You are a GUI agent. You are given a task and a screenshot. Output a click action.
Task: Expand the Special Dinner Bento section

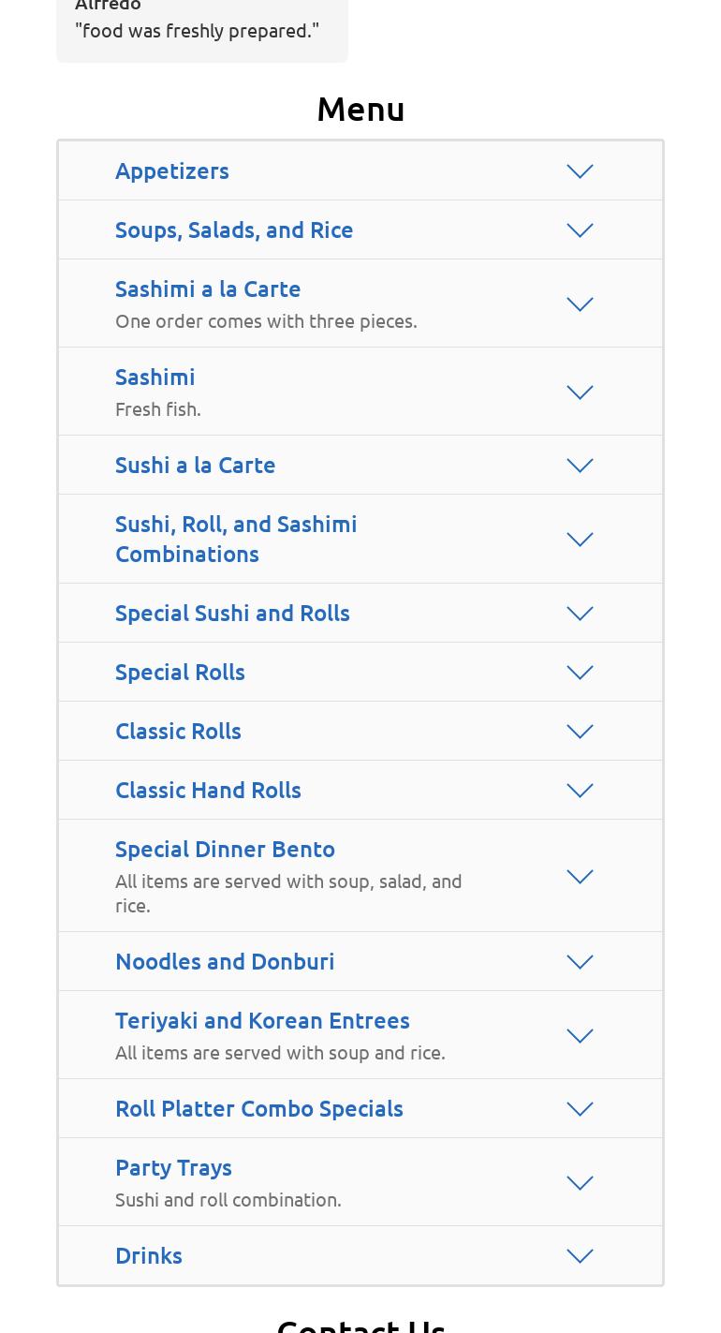tap(225, 849)
